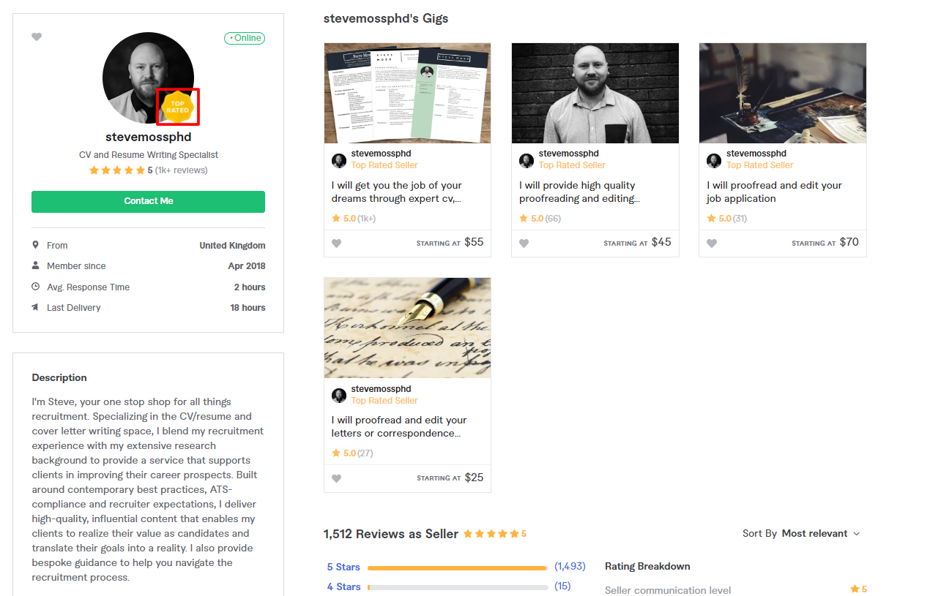Image resolution: width=930 pixels, height=596 pixels.
Task: Toggle heart on the $55 CV gig
Action: coord(337,244)
